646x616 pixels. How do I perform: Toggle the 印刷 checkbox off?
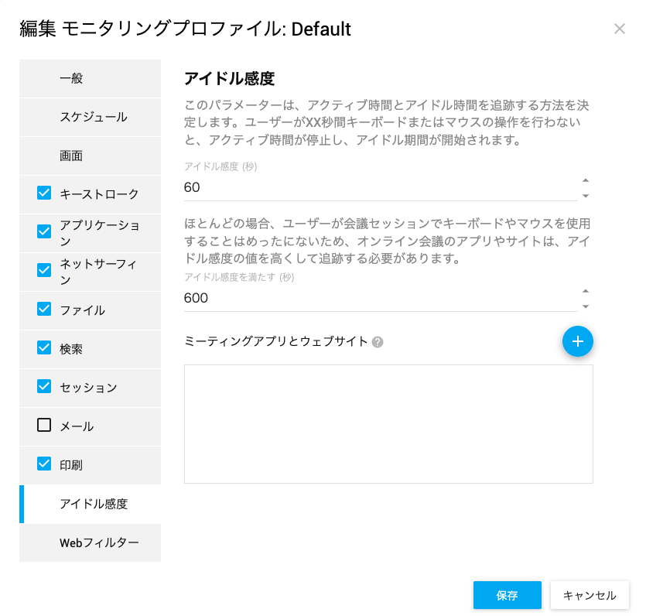click(x=44, y=464)
